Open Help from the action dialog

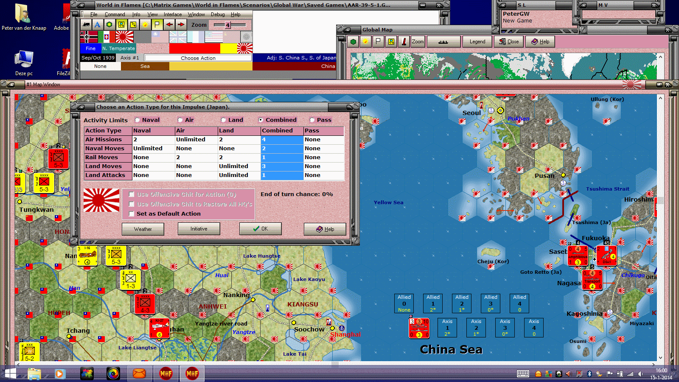325,229
